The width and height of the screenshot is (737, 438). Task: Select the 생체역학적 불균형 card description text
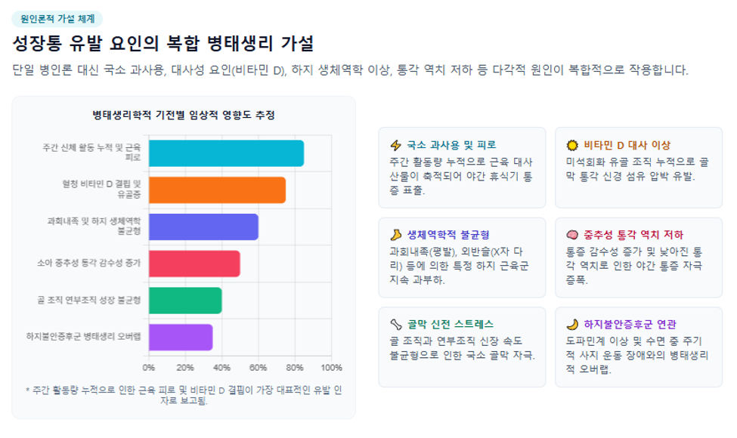point(460,266)
